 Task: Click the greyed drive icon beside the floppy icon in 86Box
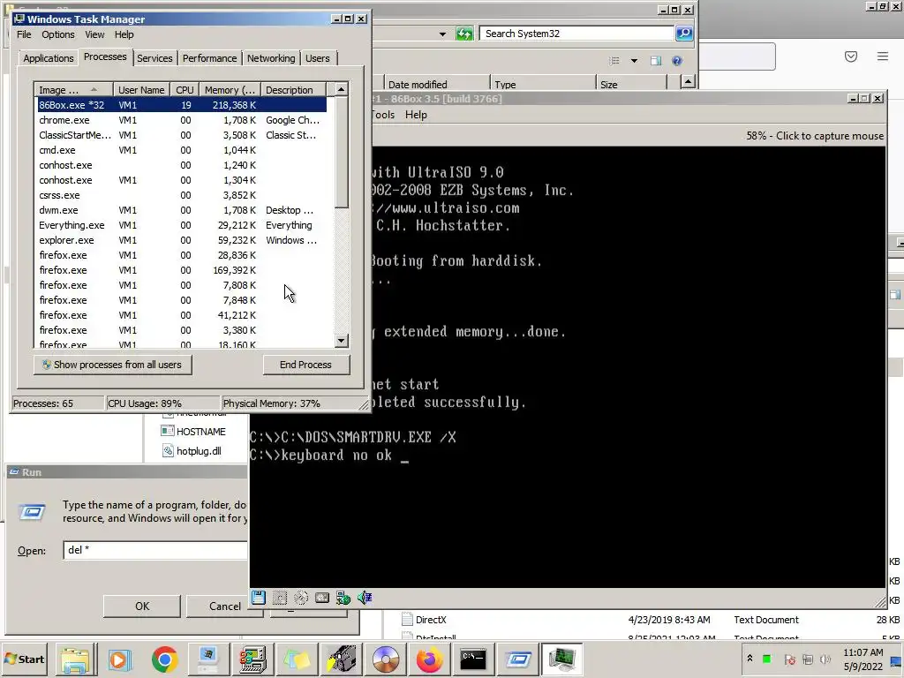(x=280, y=598)
